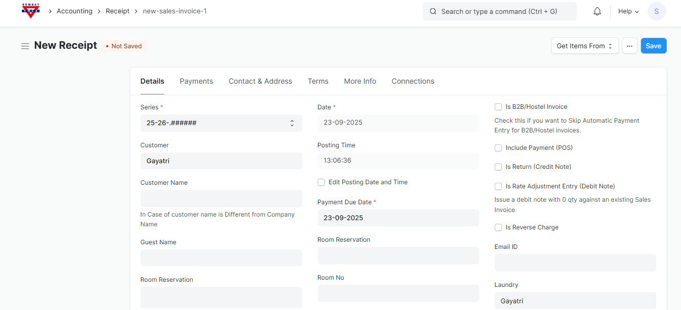Viewport: 681px width, 310px height.
Task: Toggle the sidebar hamburger menu
Action: tap(25, 46)
